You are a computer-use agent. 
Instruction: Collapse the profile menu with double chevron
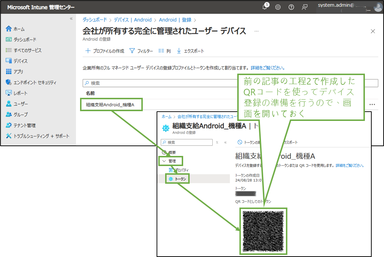click(225, 142)
